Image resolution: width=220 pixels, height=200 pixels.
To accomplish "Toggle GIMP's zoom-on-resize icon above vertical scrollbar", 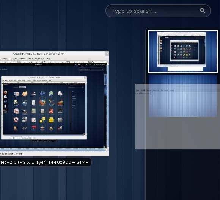I will pos(108,62).
